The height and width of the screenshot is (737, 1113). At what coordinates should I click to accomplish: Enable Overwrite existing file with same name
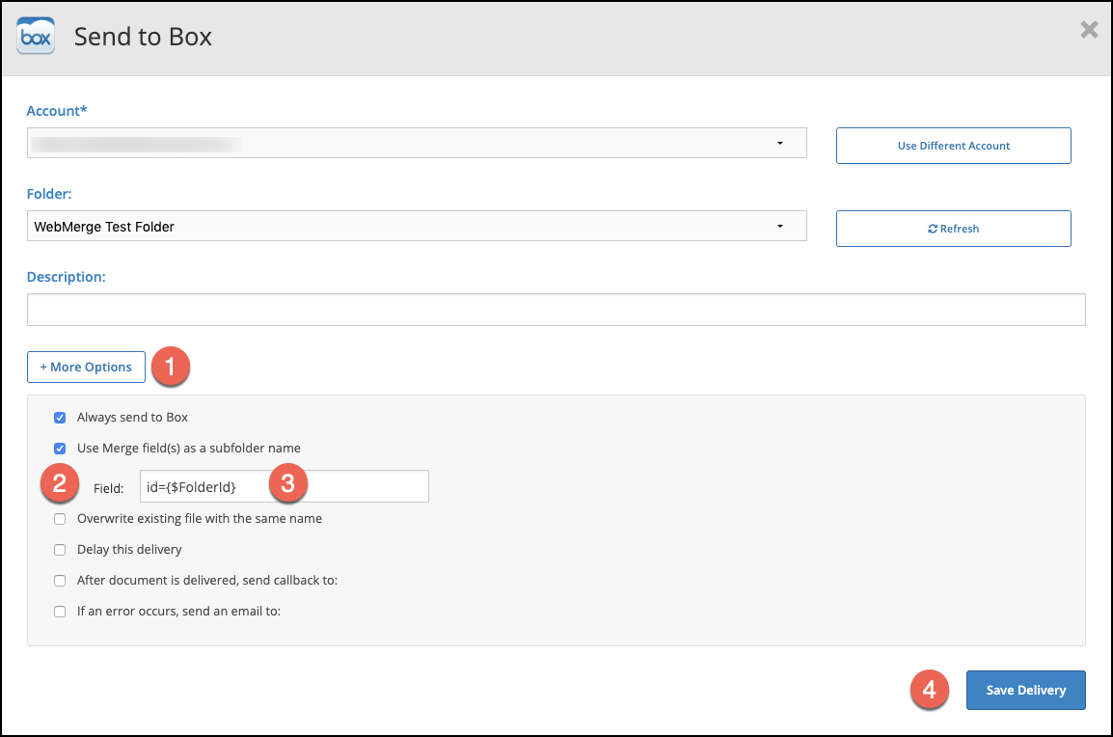(x=60, y=519)
